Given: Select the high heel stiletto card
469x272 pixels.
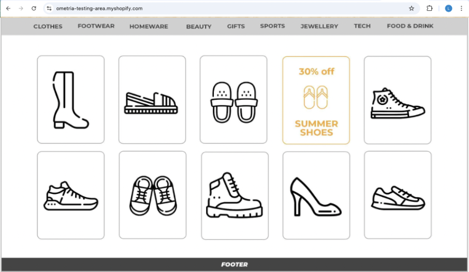Looking at the screenshot, I should [x=316, y=195].
